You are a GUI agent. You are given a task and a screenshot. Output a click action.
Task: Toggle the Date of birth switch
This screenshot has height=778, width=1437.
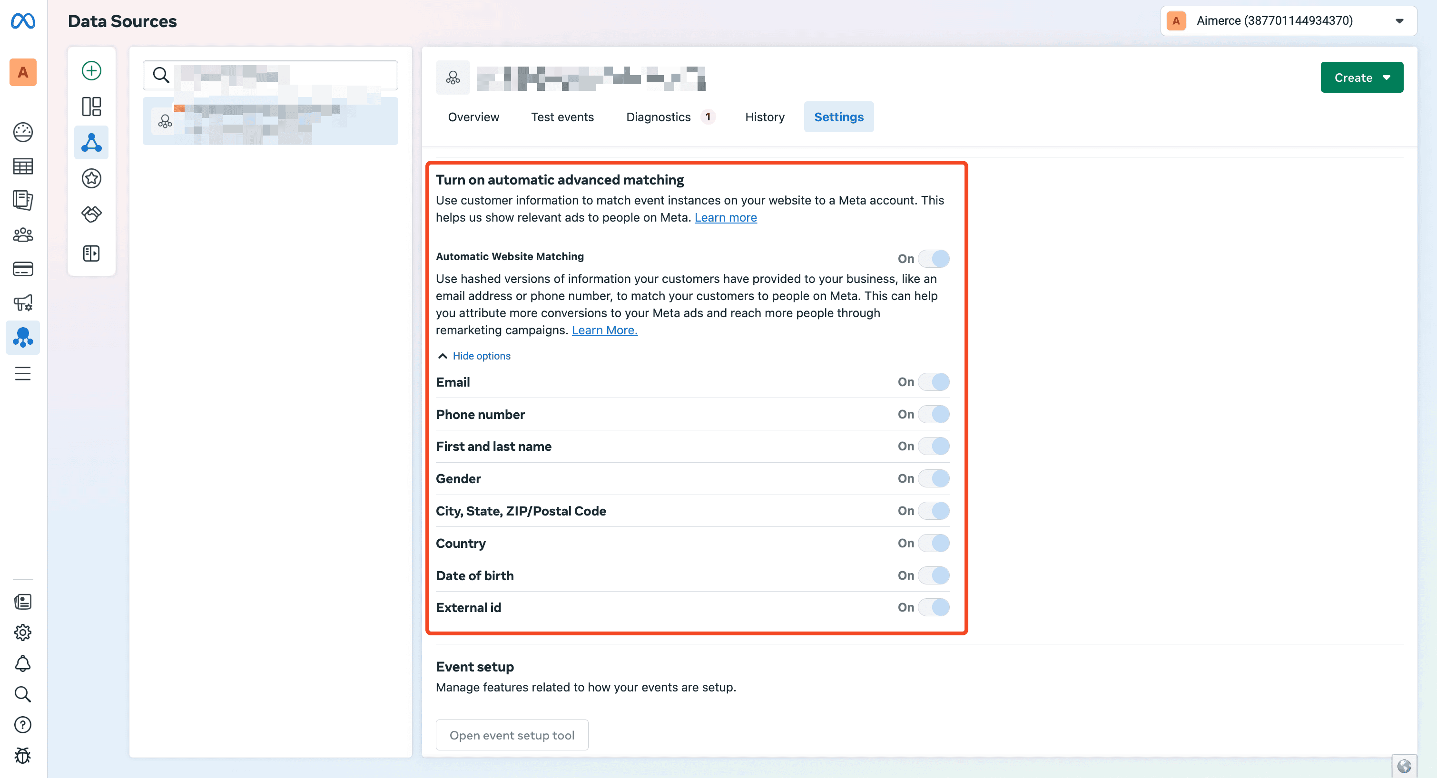click(933, 575)
